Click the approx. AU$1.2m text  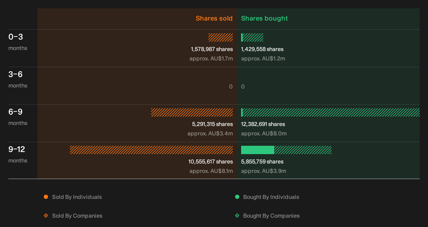[263, 59]
